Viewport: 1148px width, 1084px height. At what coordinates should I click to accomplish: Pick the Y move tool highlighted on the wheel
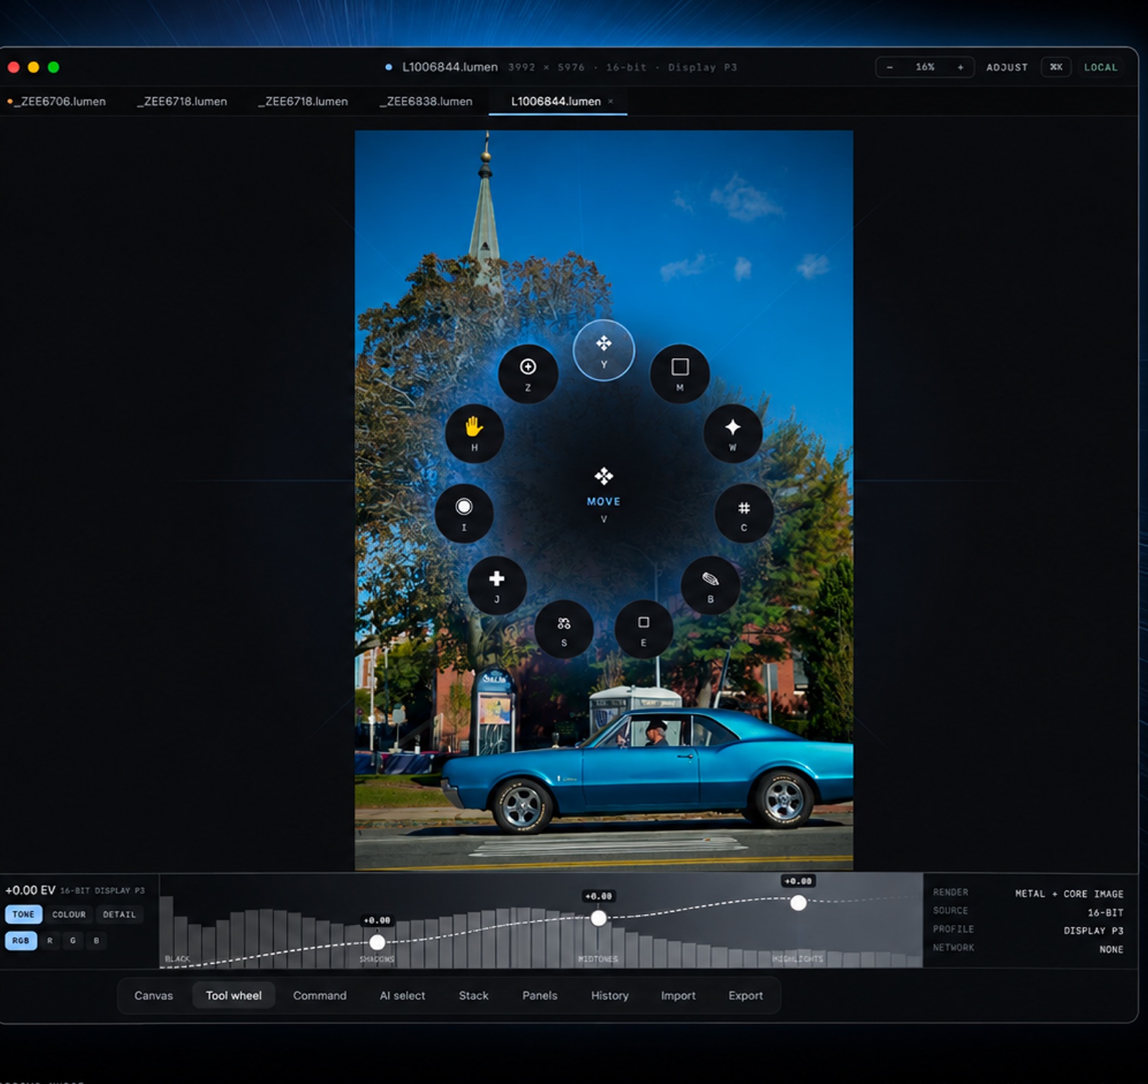(x=603, y=350)
